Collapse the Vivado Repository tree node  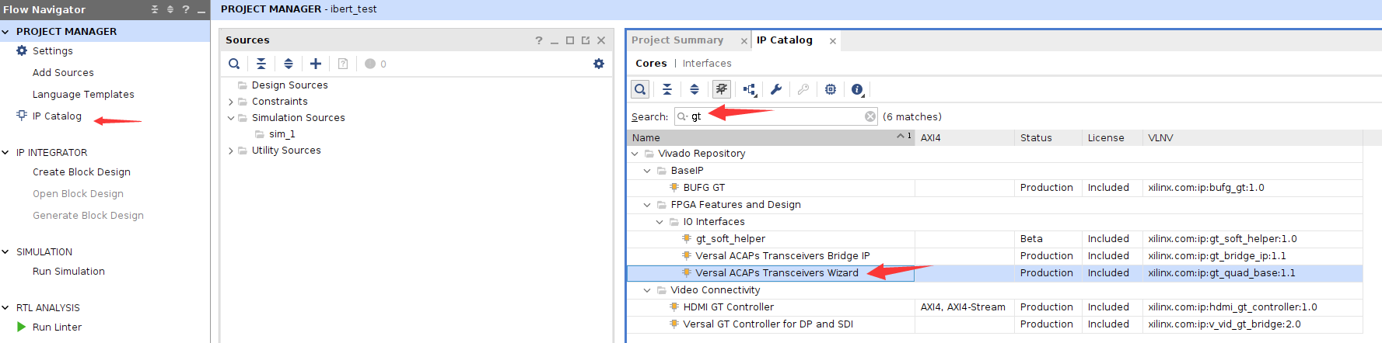(x=635, y=154)
